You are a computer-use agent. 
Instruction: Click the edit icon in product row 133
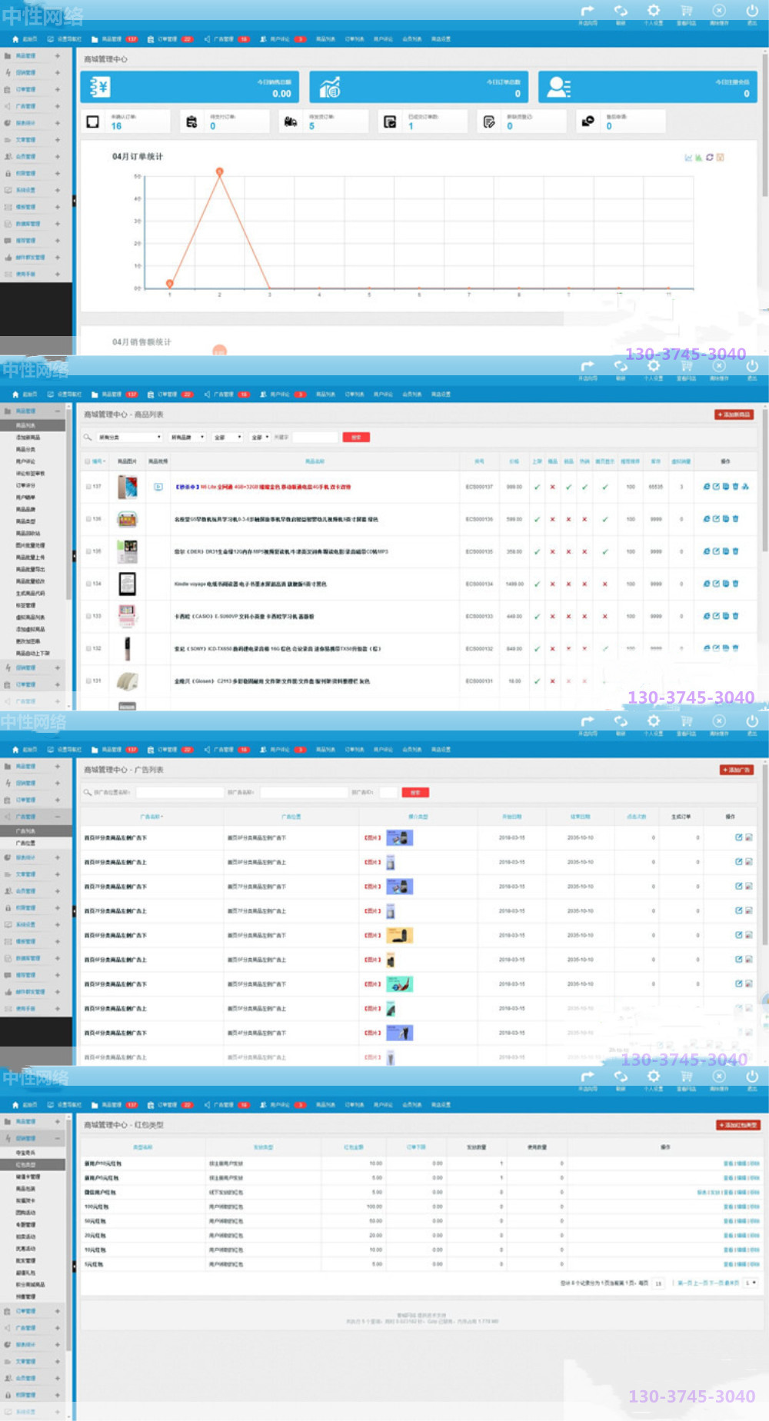click(716, 616)
